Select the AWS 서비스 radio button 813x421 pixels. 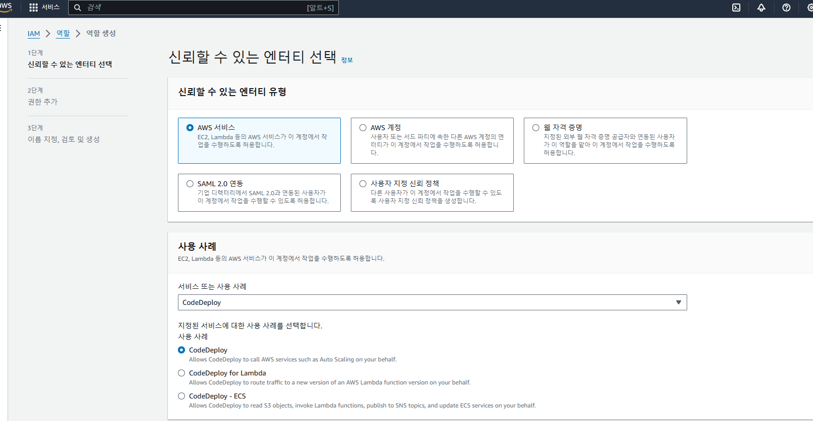190,128
